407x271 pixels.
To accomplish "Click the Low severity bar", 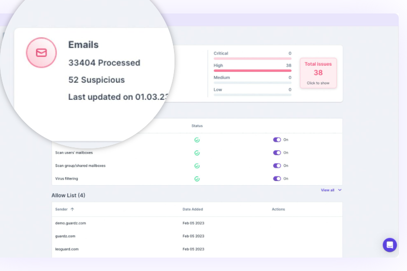I will 252,95.
